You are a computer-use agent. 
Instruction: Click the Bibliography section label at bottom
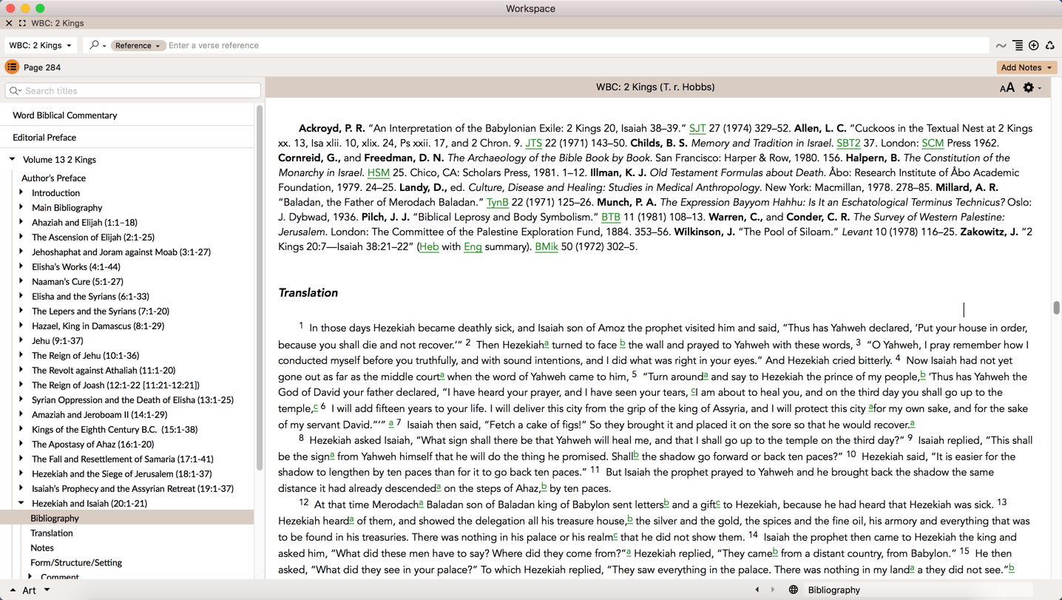pyautogui.click(x=833, y=590)
